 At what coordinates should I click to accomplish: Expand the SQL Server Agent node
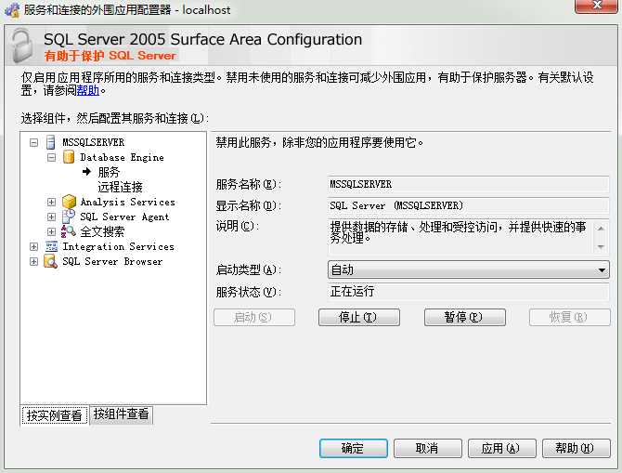tap(52, 217)
